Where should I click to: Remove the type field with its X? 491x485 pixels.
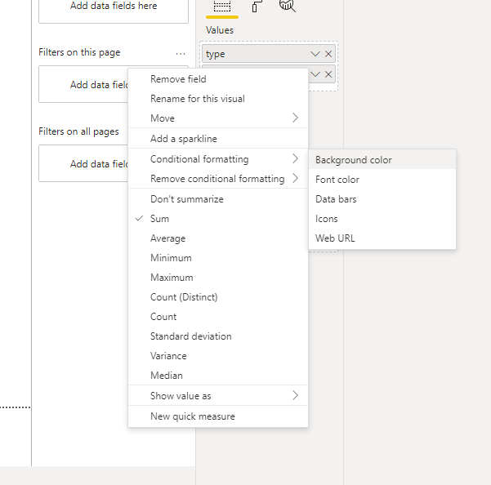click(x=328, y=54)
